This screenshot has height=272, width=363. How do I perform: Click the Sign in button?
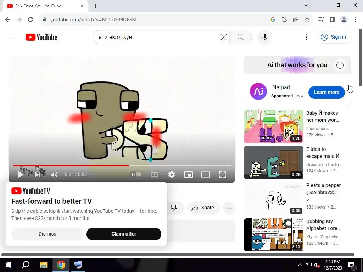pos(334,37)
